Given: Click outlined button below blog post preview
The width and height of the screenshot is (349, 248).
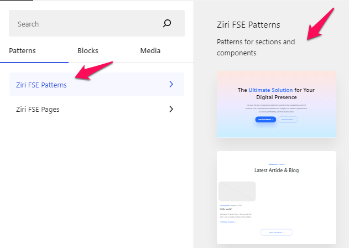Looking at the screenshot, I should point(277,232).
